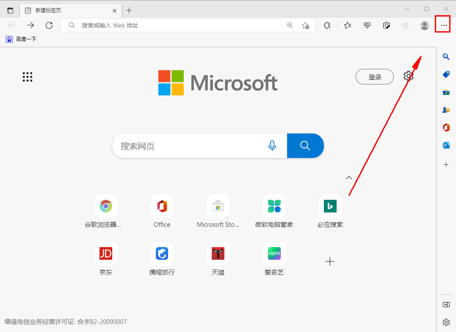Open the sidebar Outlook icon
The width and height of the screenshot is (456, 332).
coord(446,145)
